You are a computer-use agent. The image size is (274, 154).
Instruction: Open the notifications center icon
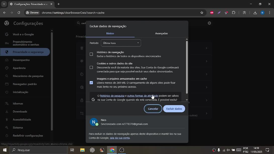(x=267, y=150)
